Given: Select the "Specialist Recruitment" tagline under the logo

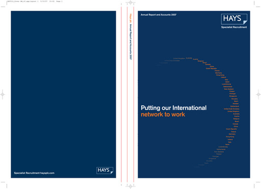Looking at the screenshot, I should (234, 27).
